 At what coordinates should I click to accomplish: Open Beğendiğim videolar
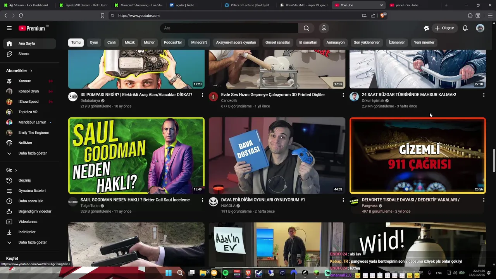pyautogui.click(x=29, y=211)
